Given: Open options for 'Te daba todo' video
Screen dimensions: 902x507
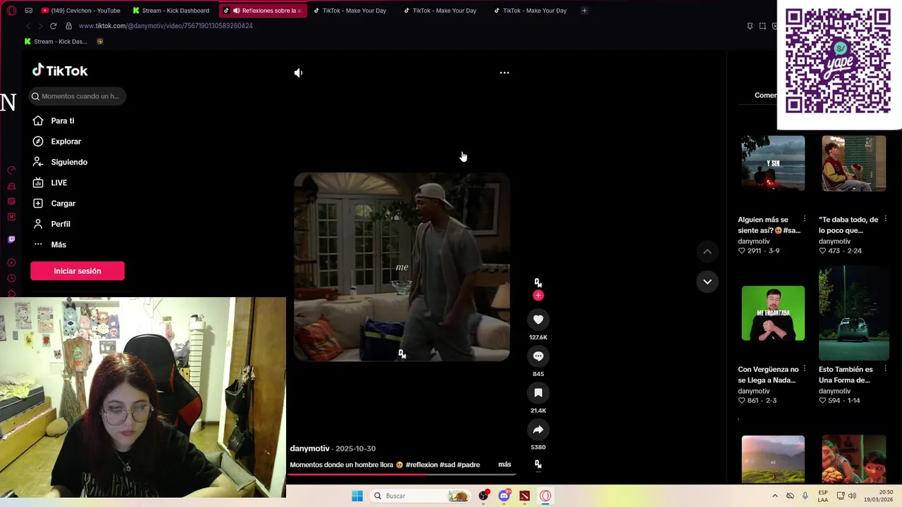Looking at the screenshot, I should (x=886, y=219).
